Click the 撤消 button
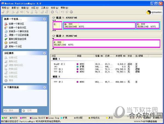This screenshot has width=164, height=124. [11, 111]
